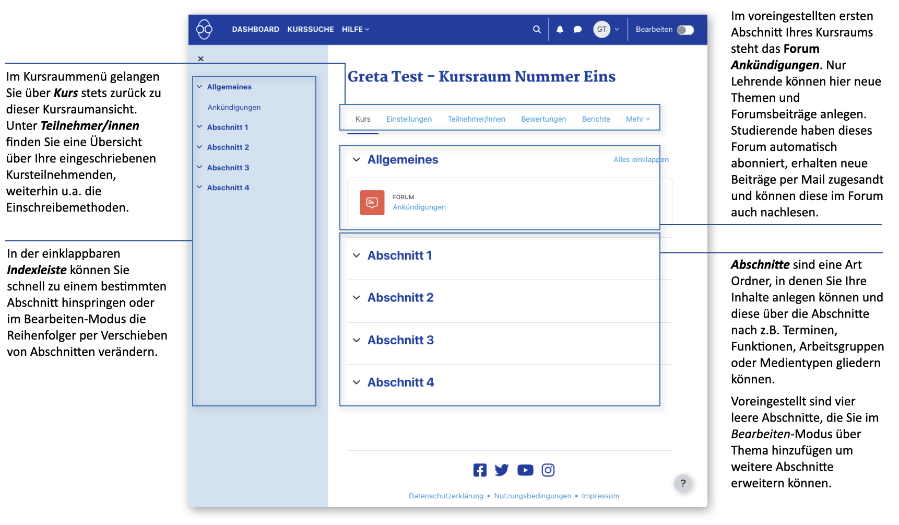Open notifications bell icon
The image size is (899, 525).
560,29
